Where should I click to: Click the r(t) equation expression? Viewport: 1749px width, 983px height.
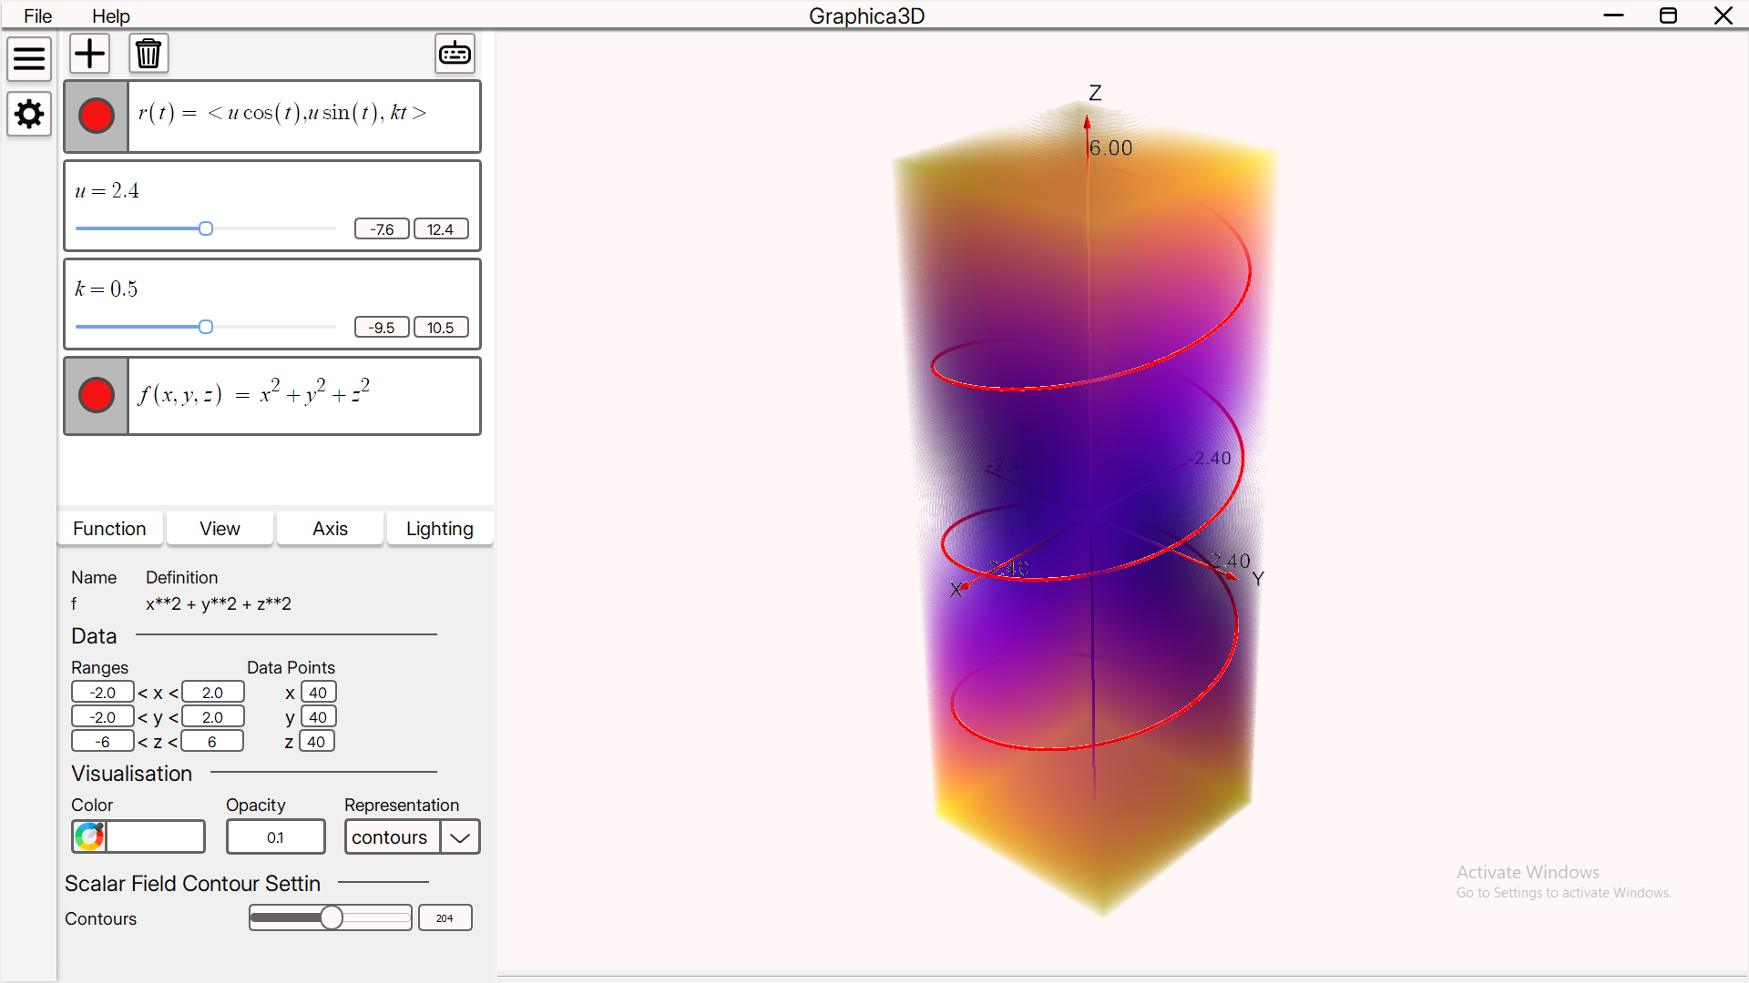pos(282,113)
